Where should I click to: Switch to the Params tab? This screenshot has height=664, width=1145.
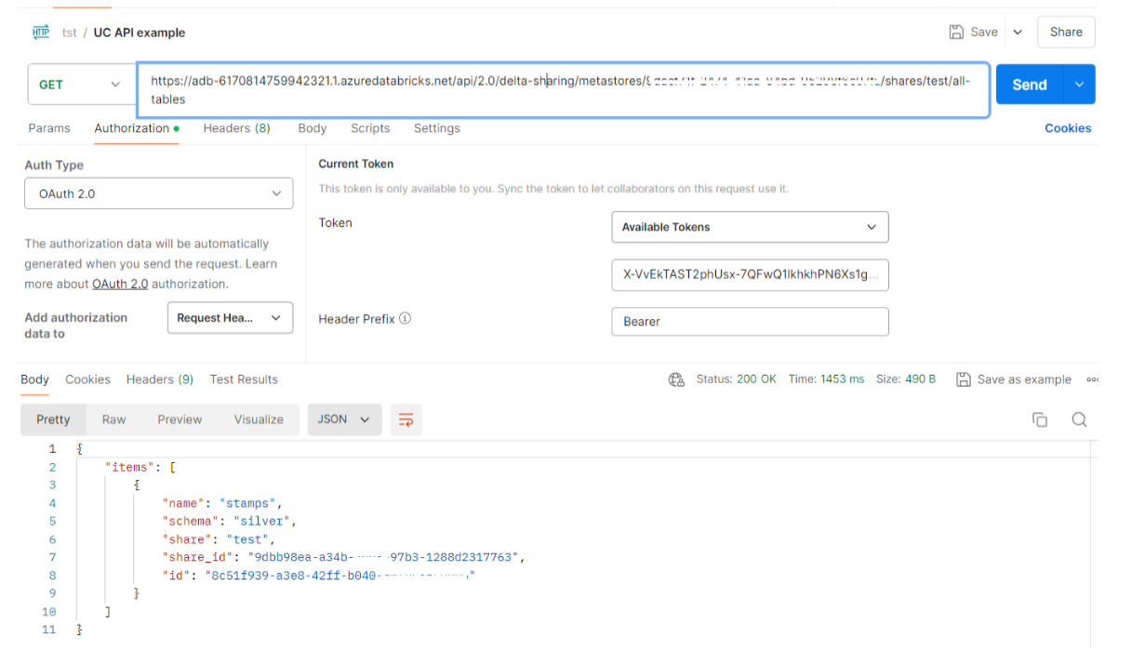[x=49, y=128]
